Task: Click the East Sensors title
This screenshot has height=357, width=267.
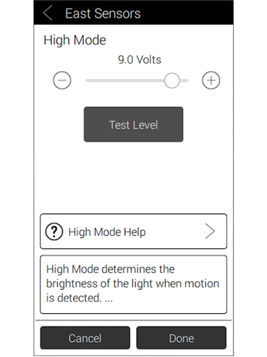Action: [103, 13]
